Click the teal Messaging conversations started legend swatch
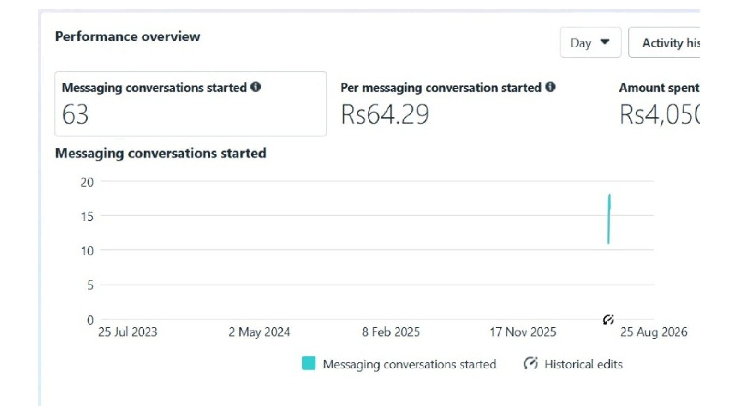738x415 pixels. [x=309, y=363]
